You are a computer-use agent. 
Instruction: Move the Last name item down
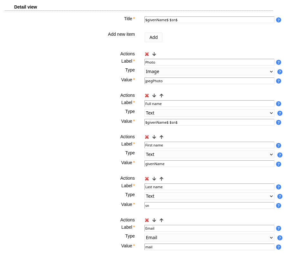(154, 179)
